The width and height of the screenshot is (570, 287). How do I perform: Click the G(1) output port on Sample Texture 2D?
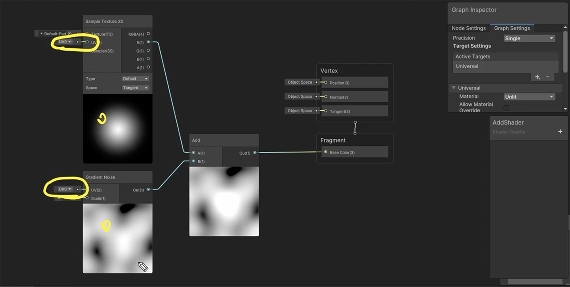click(148, 51)
